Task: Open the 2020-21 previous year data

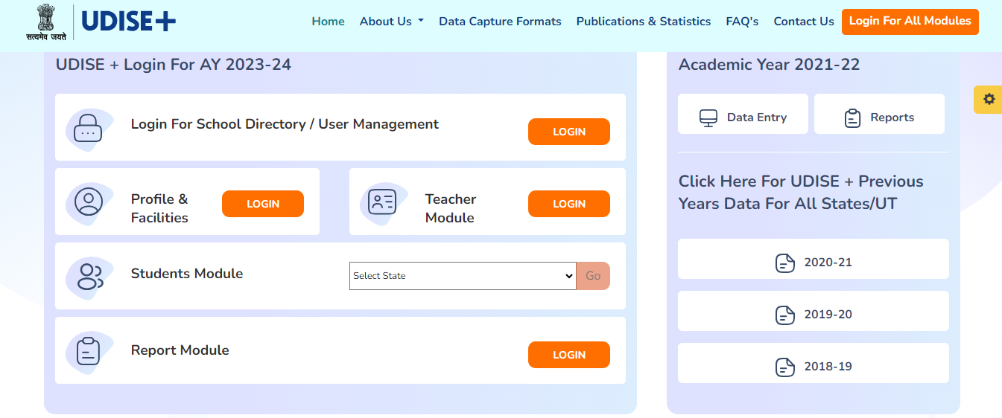Action: 814,263
